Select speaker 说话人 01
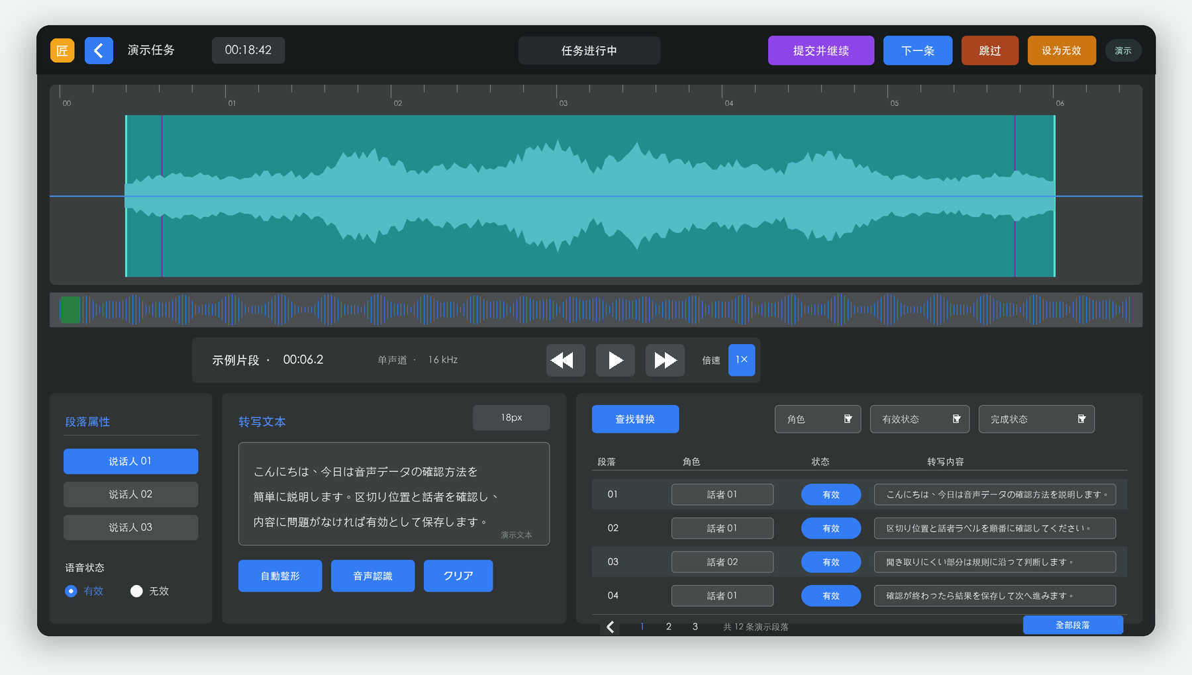Image resolution: width=1192 pixels, height=675 pixels. 130,461
